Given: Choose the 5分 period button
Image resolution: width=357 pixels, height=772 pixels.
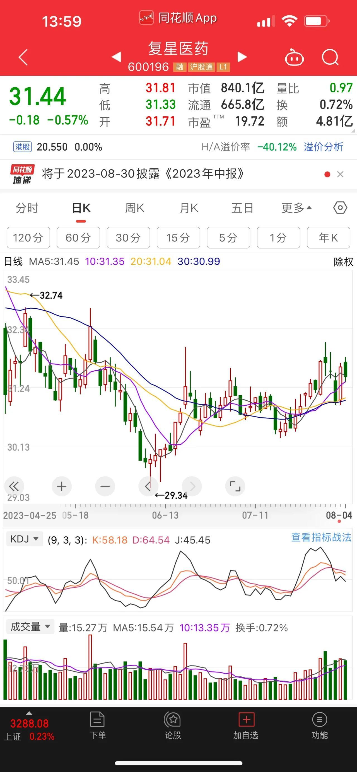Looking at the screenshot, I should pyautogui.click(x=228, y=238).
